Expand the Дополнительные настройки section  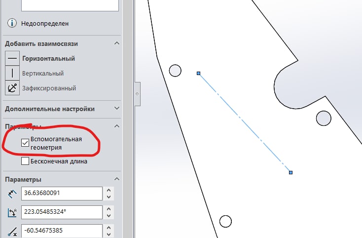tap(117, 108)
